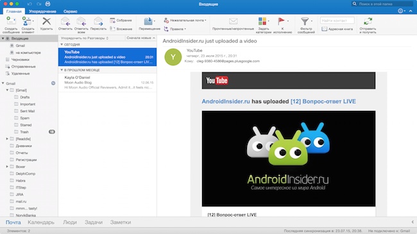
Task: Click the AndroidInsider.ru link in the email
Action: [x=226, y=101]
